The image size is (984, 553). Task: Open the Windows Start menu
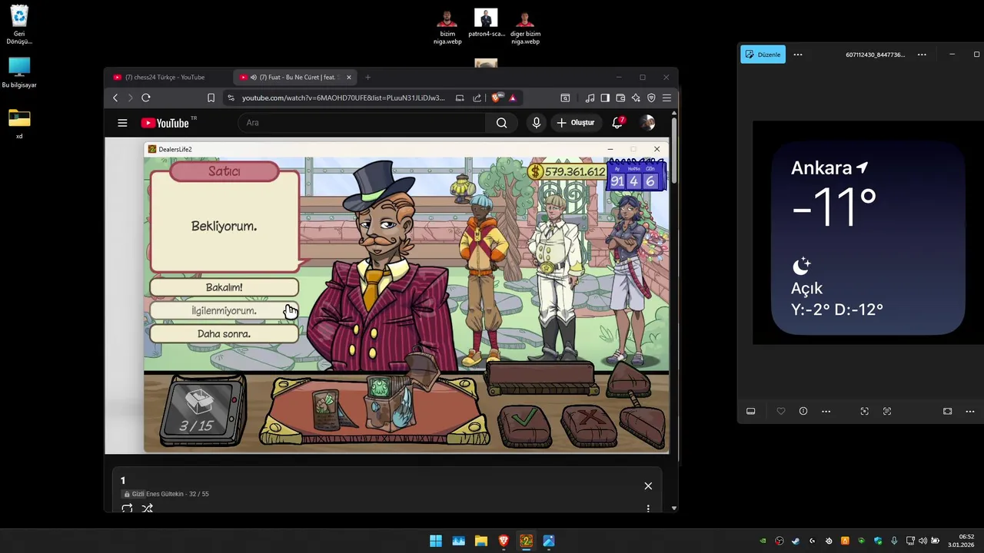pyautogui.click(x=436, y=541)
